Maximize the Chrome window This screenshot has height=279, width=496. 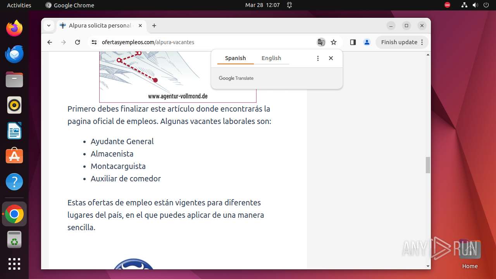406,26
